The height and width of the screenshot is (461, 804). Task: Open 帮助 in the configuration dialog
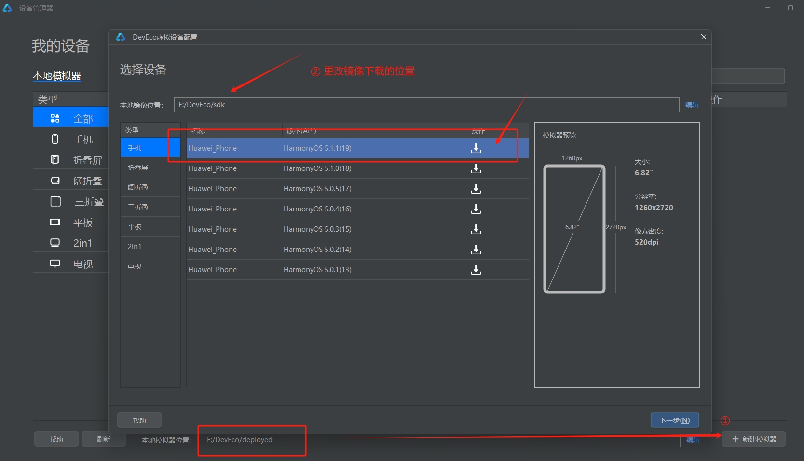[139, 420]
